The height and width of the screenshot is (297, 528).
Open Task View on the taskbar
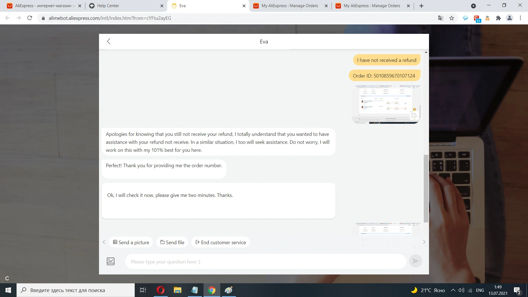click(143, 290)
